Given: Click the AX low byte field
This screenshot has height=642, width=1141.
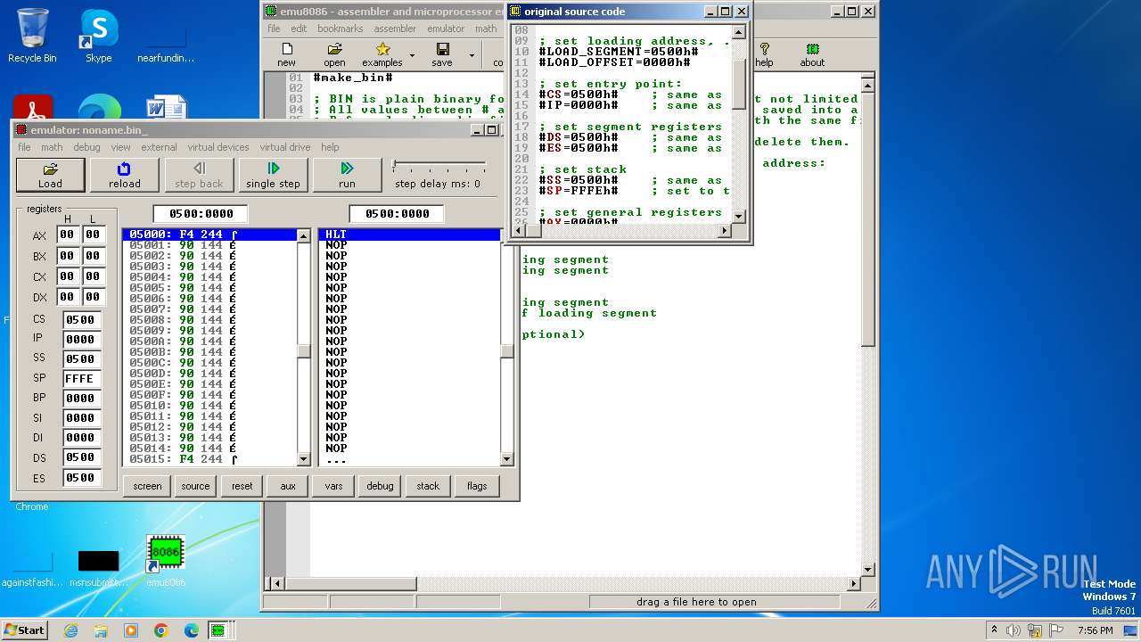Looking at the screenshot, I should pos(93,235).
